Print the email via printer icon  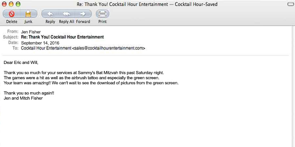pos(103,14)
